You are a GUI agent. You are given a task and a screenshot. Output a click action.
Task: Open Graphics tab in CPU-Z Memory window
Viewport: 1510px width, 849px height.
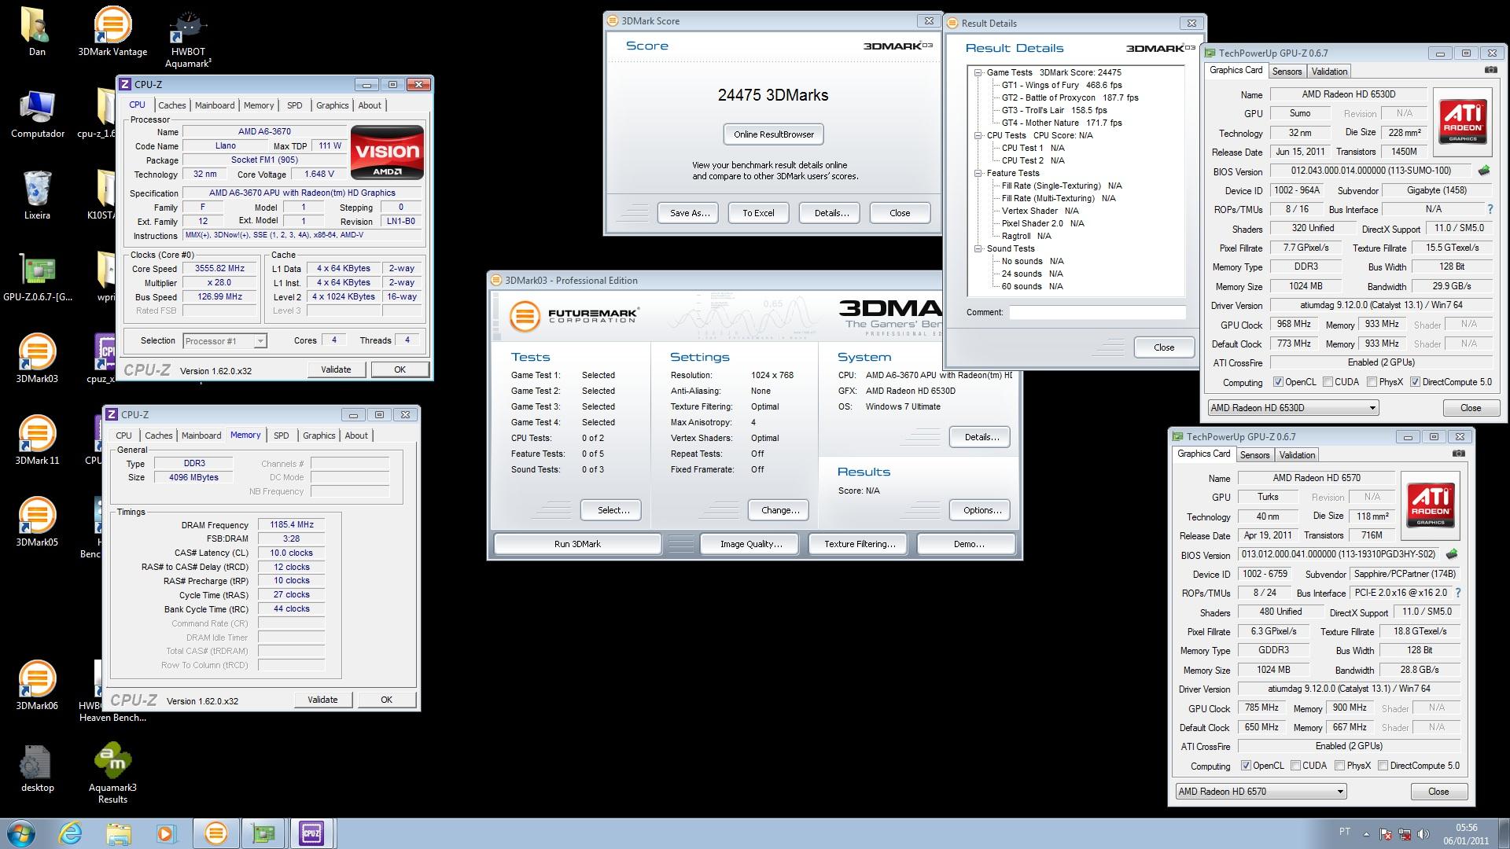(x=319, y=436)
